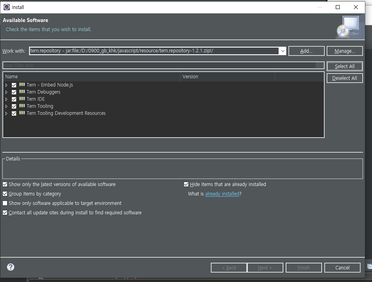This screenshot has width=372, height=282.
Task: Click the Version column header
Action: (227, 76)
